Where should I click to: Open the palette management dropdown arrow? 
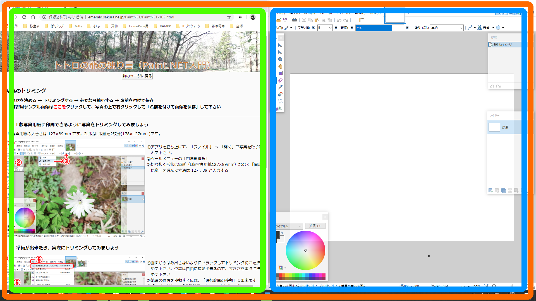285,268
